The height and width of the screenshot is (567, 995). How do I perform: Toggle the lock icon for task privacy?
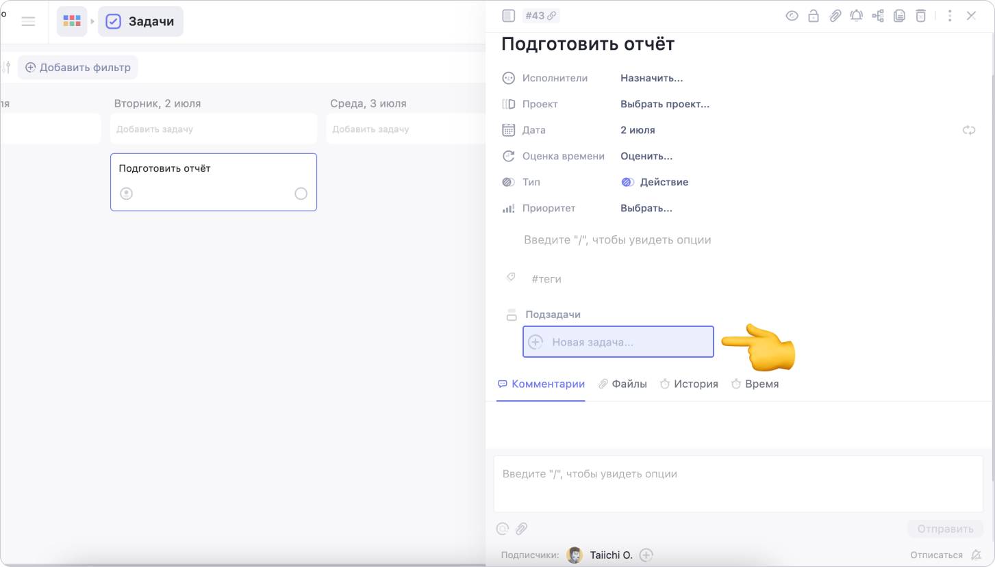[x=814, y=16]
